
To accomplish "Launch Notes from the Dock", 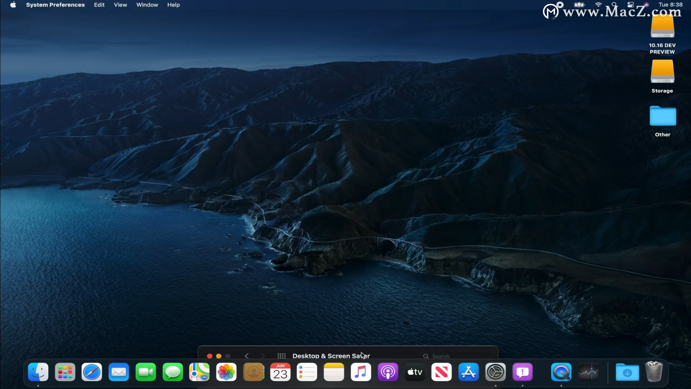I will [x=334, y=372].
